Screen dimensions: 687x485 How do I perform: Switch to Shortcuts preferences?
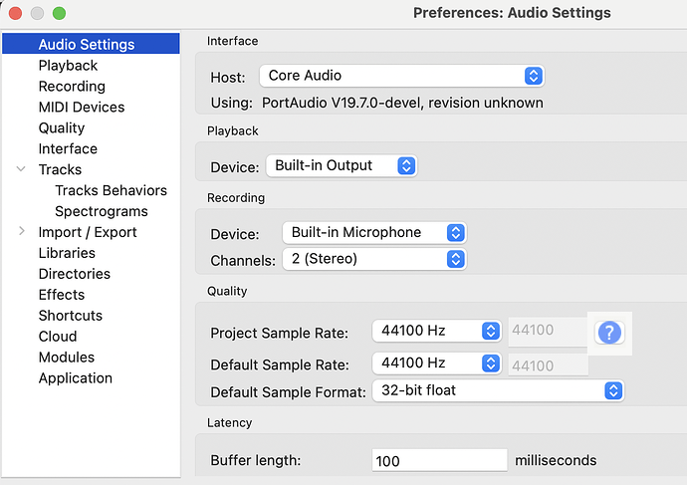70,316
